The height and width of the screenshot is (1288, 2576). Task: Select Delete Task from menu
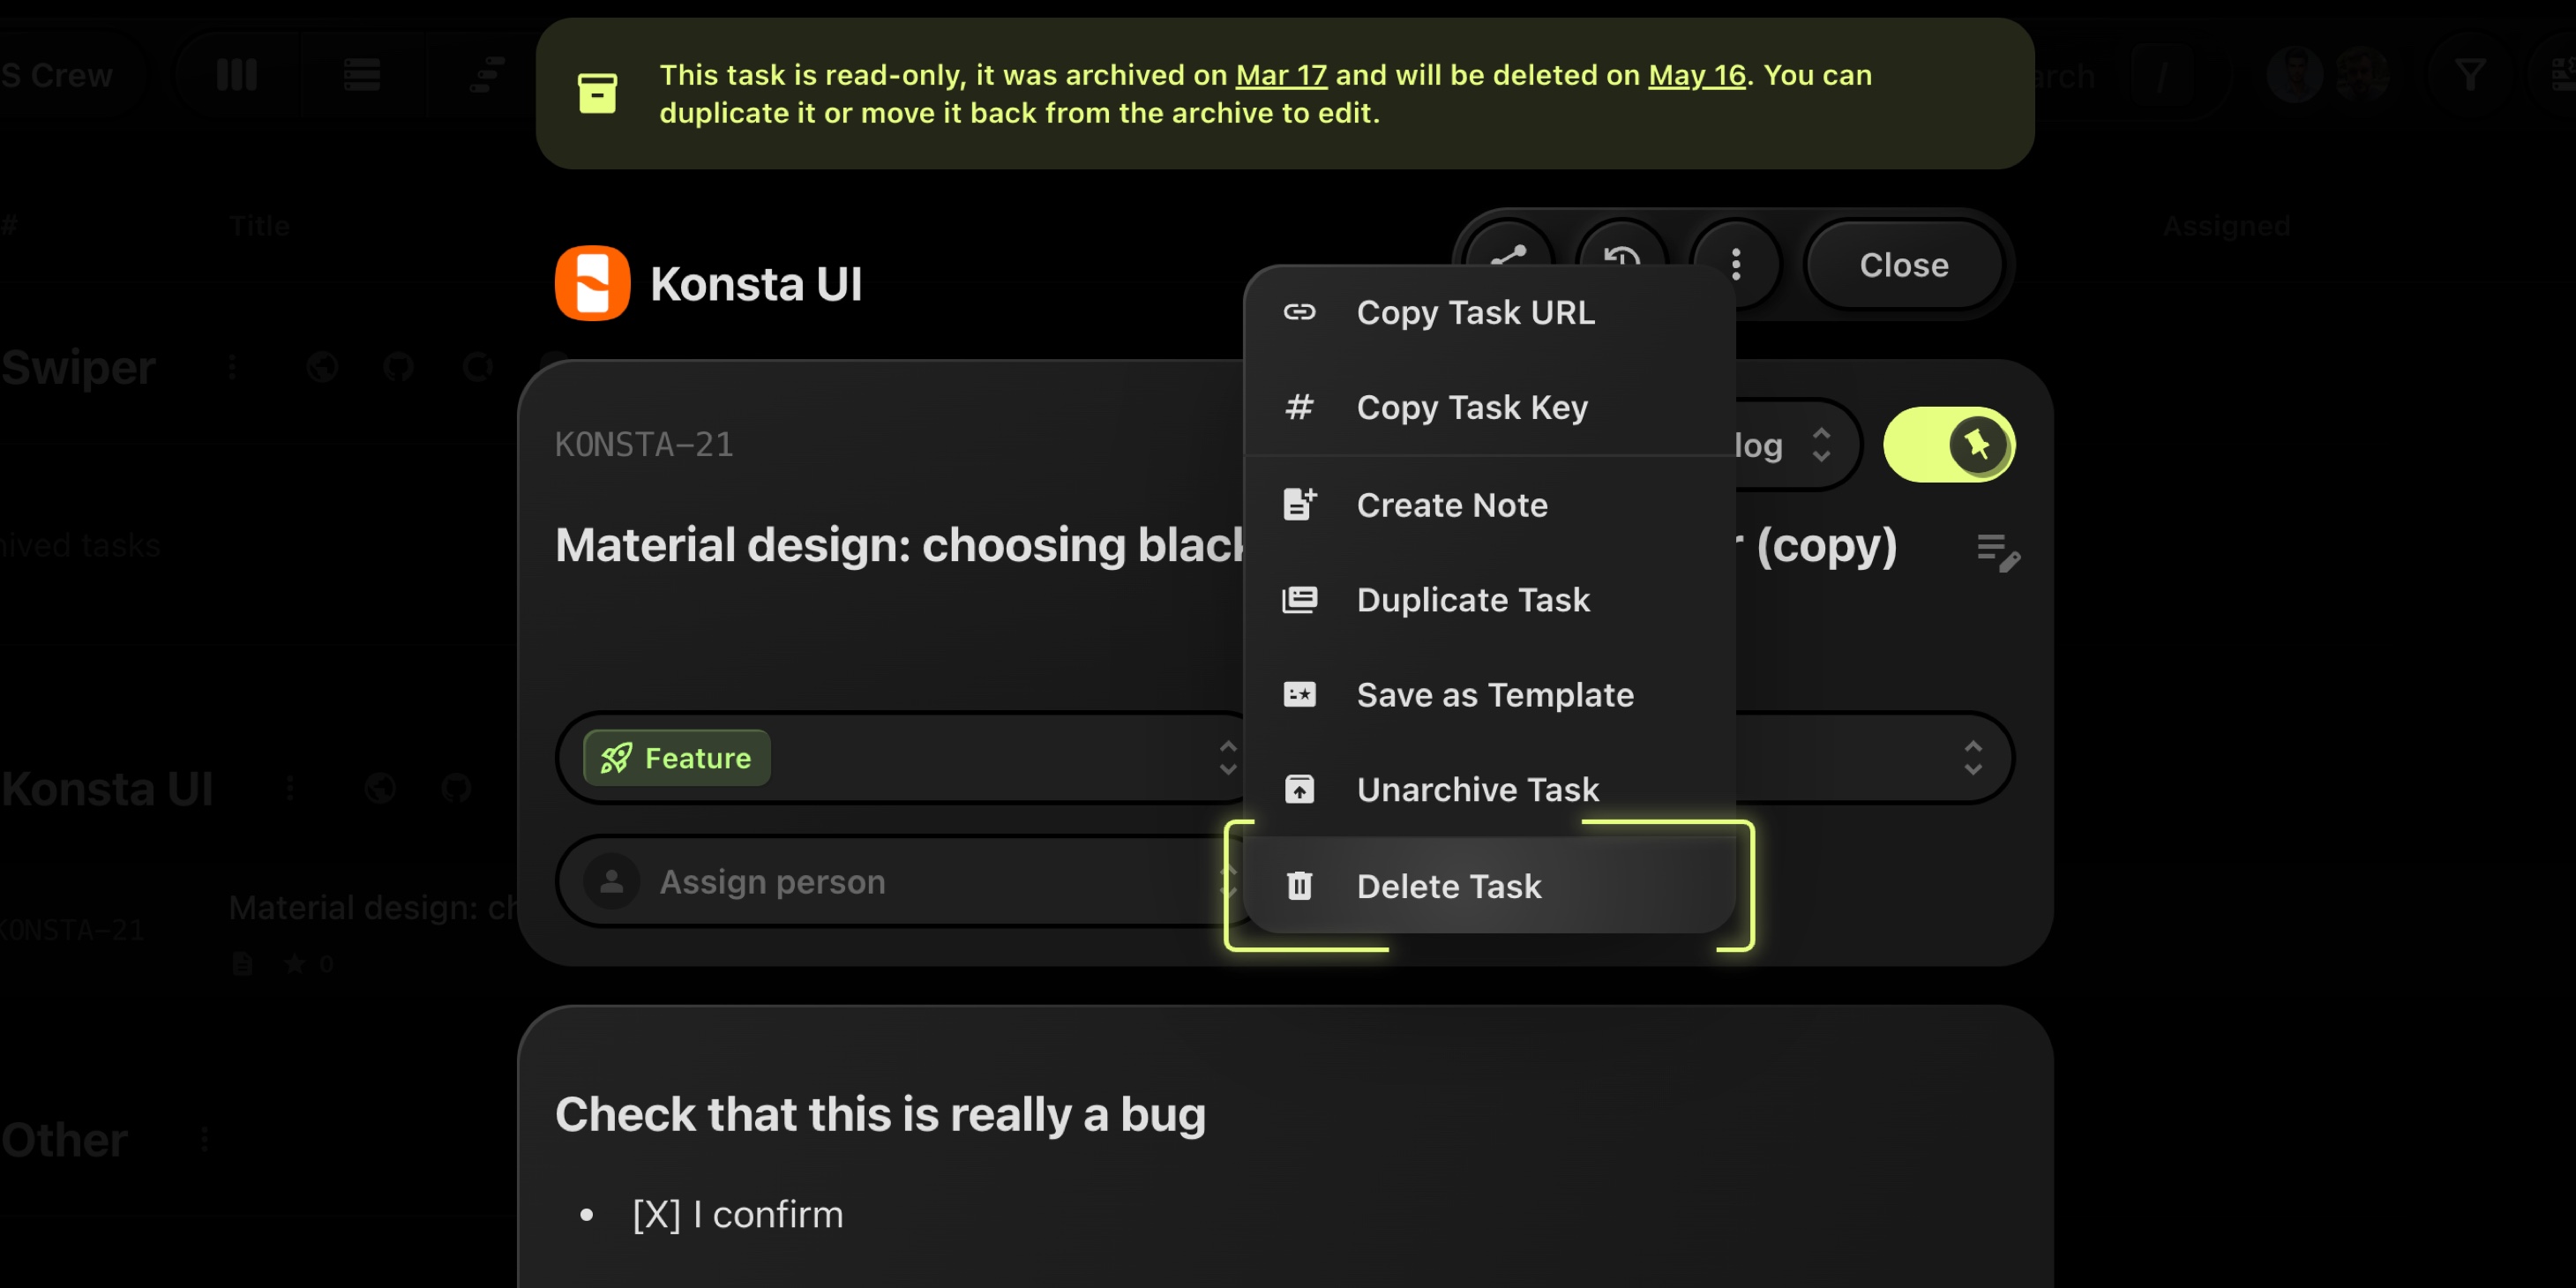tap(1448, 886)
